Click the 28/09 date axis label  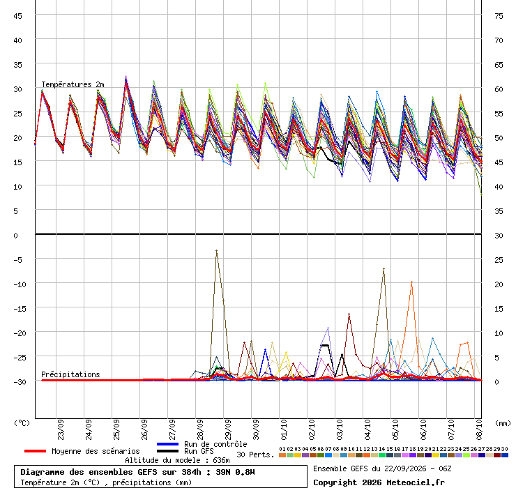(x=200, y=429)
